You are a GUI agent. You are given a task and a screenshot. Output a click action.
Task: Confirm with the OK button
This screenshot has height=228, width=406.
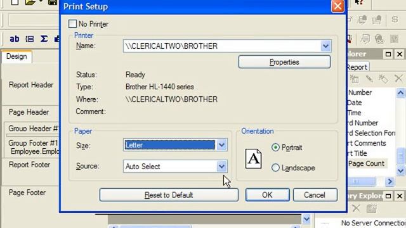267,194
